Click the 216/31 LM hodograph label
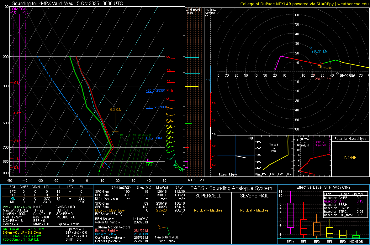370x245 pixels. point(320,51)
